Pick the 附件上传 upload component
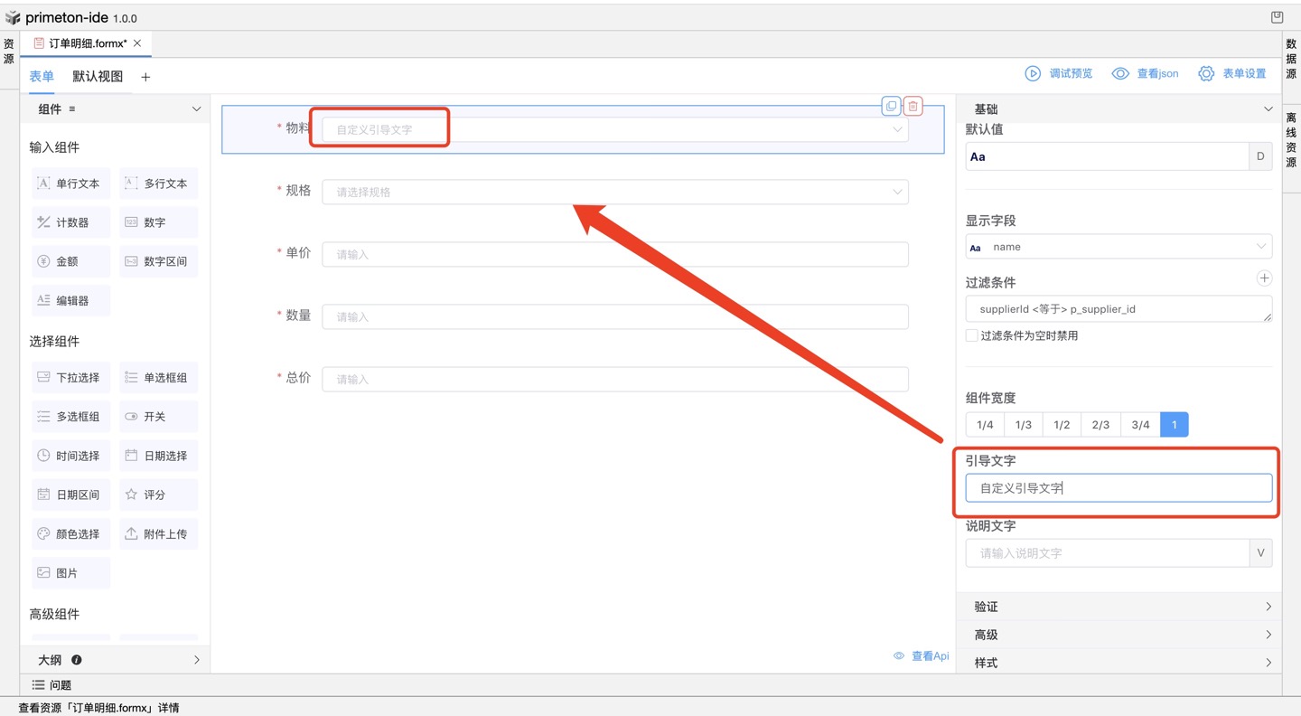The image size is (1301, 716). click(x=158, y=534)
